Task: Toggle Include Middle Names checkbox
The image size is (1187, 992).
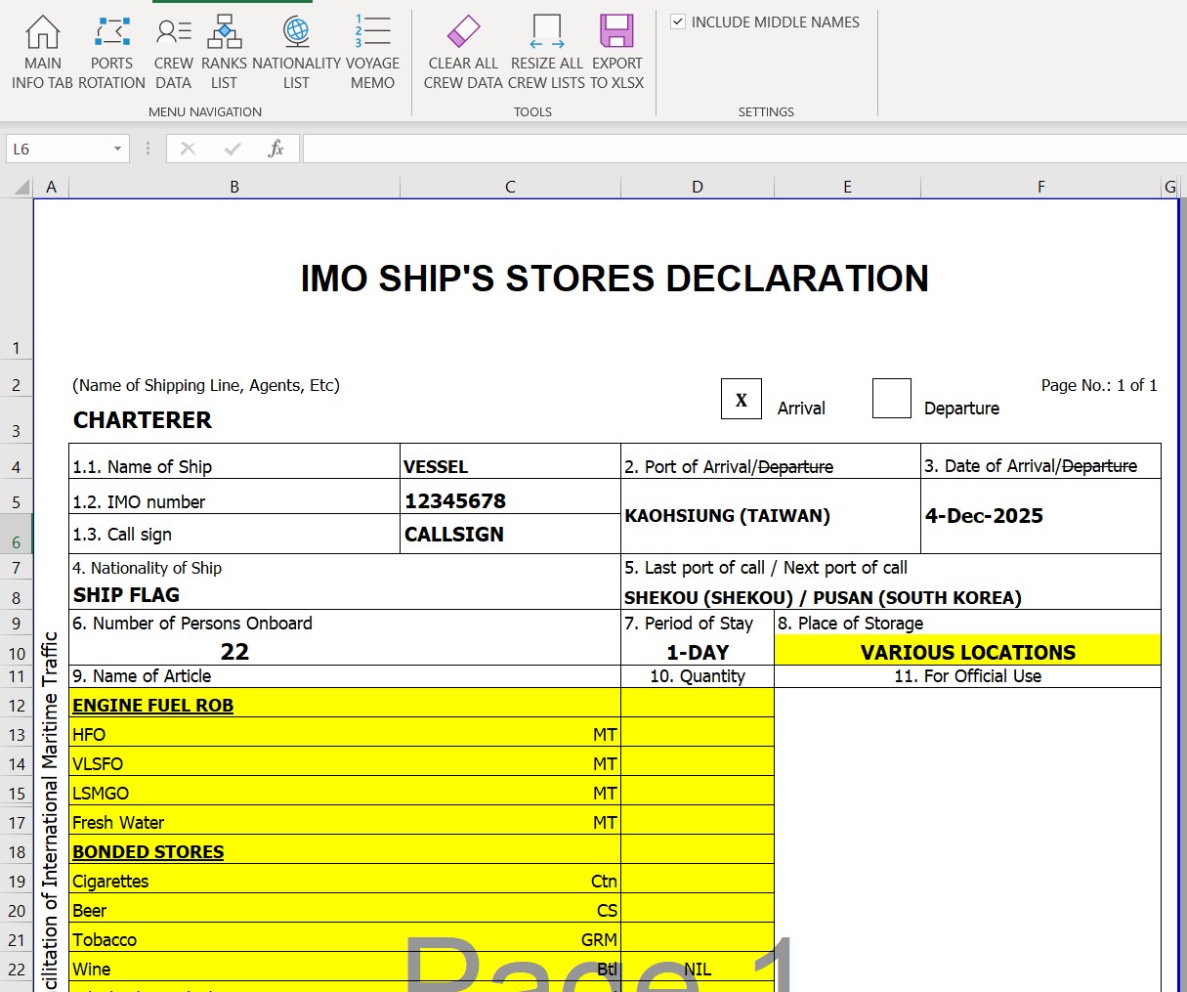Action: coord(678,22)
